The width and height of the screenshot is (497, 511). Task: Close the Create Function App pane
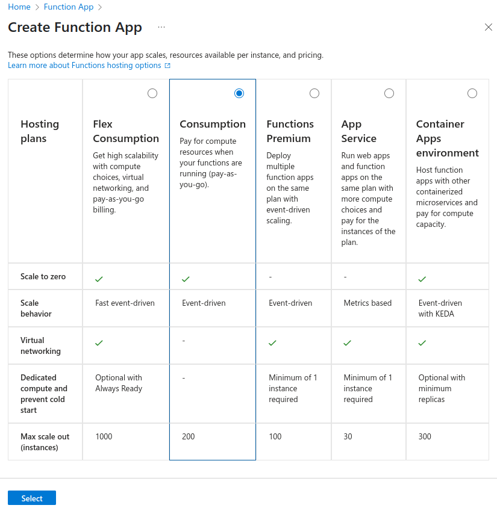489,27
